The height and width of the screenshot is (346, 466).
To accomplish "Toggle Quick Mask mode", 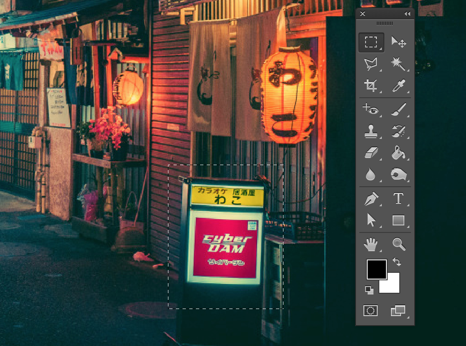I will point(371,310).
